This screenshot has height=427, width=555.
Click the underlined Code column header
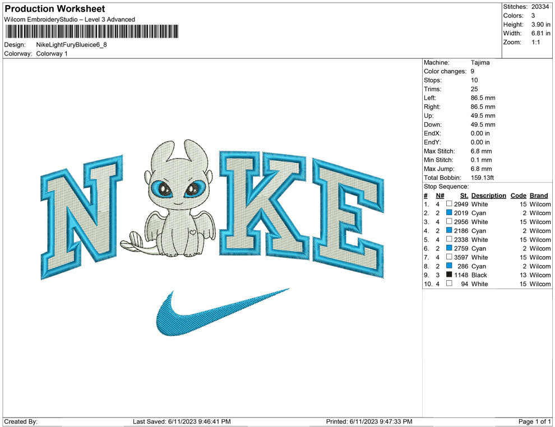point(518,196)
